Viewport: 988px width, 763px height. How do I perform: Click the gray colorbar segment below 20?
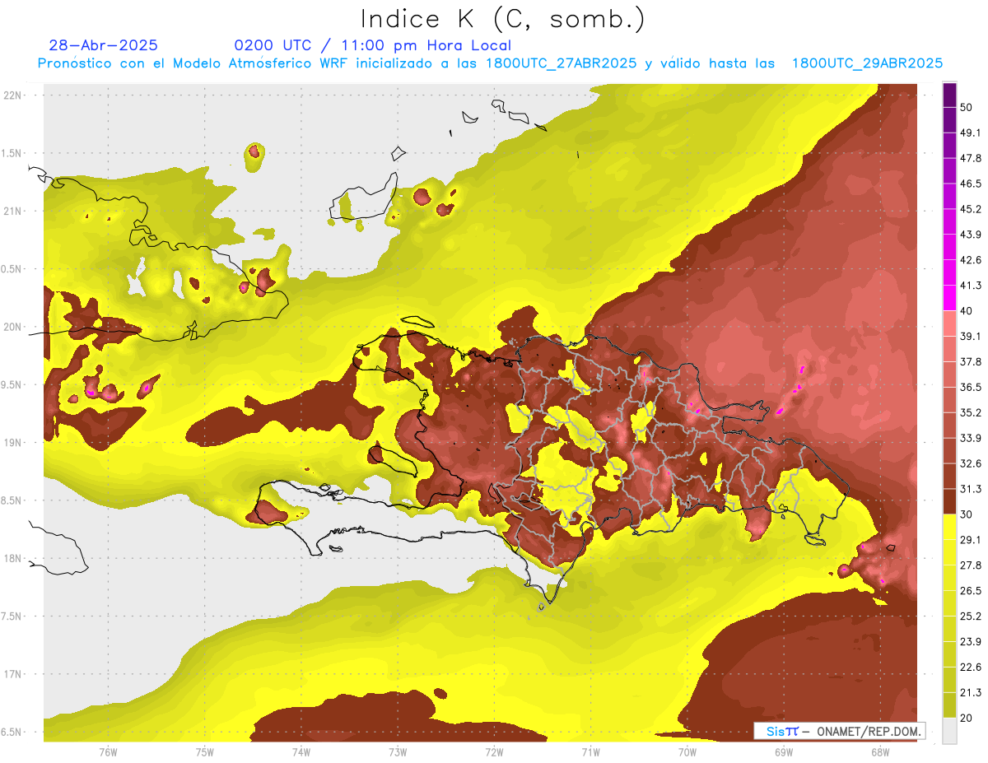coord(949,730)
